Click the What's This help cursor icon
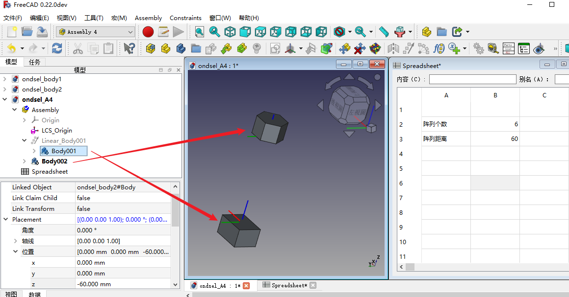The image size is (569, 297). tap(129, 48)
